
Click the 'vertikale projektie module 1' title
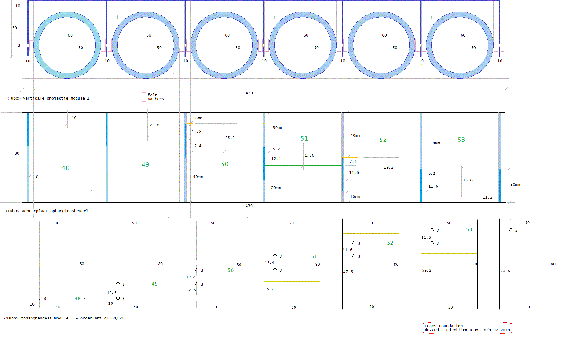tap(56, 98)
